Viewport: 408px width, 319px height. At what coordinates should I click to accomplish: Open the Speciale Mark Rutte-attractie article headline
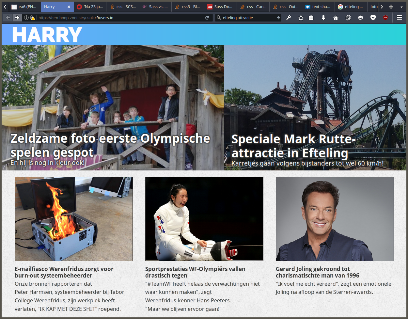point(293,146)
